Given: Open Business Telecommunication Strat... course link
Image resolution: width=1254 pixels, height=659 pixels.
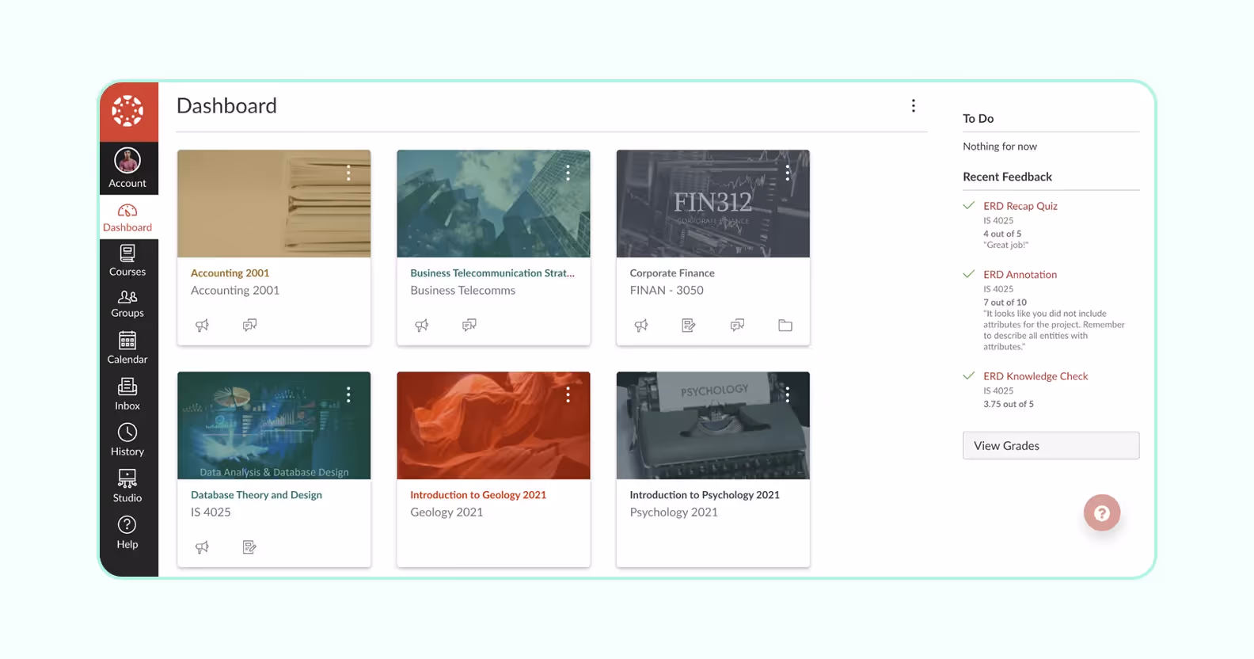Looking at the screenshot, I should click(492, 272).
